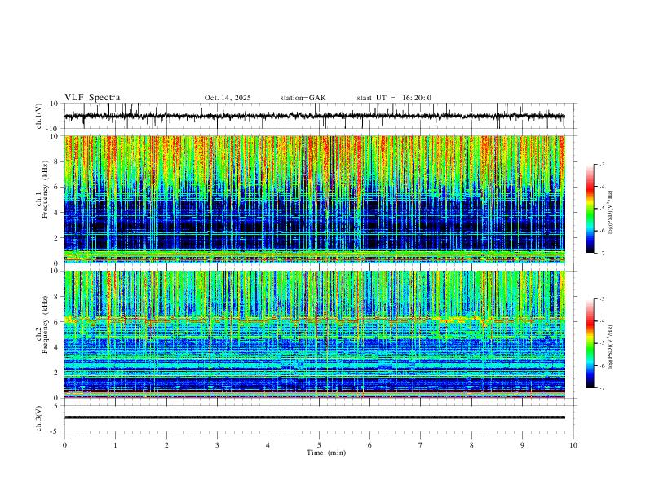Click time axis tick label "10"
This screenshot has width=646, height=499.
tap(573, 445)
